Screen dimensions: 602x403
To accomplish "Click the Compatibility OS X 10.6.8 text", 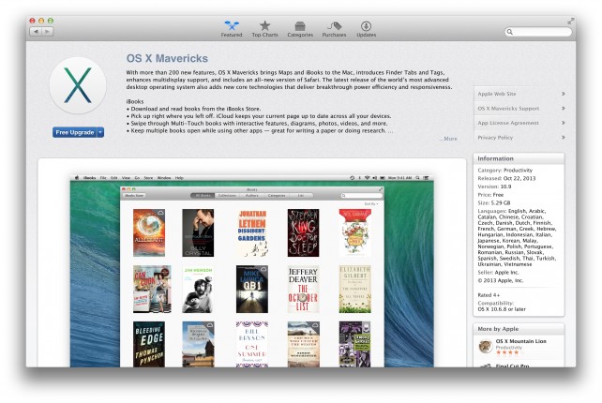I will pyautogui.click(x=502, y=306).
